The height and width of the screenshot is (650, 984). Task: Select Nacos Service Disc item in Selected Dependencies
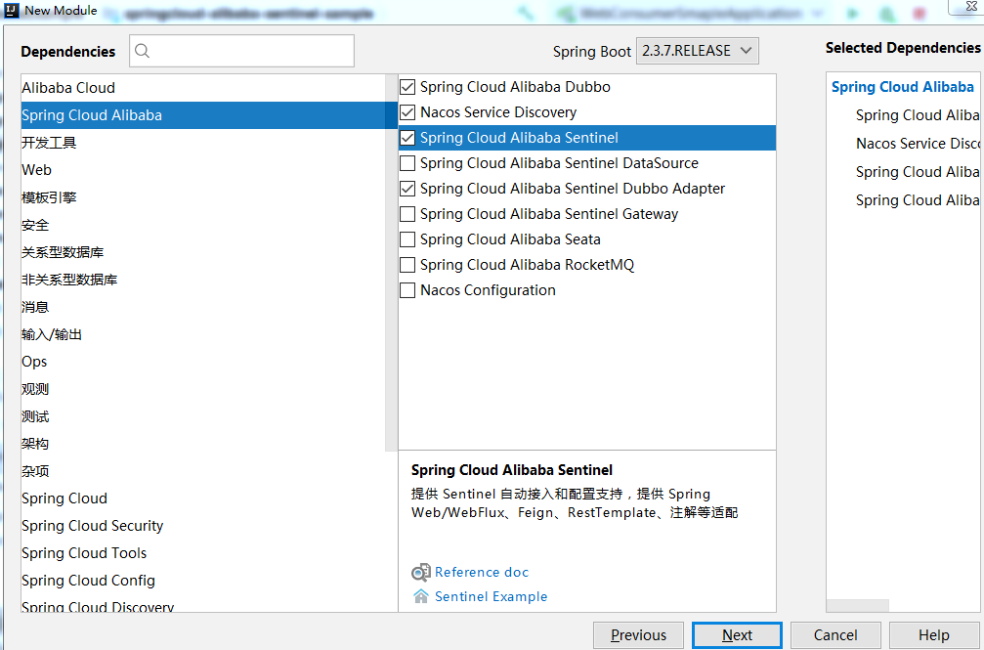click(x=918, y=144)
